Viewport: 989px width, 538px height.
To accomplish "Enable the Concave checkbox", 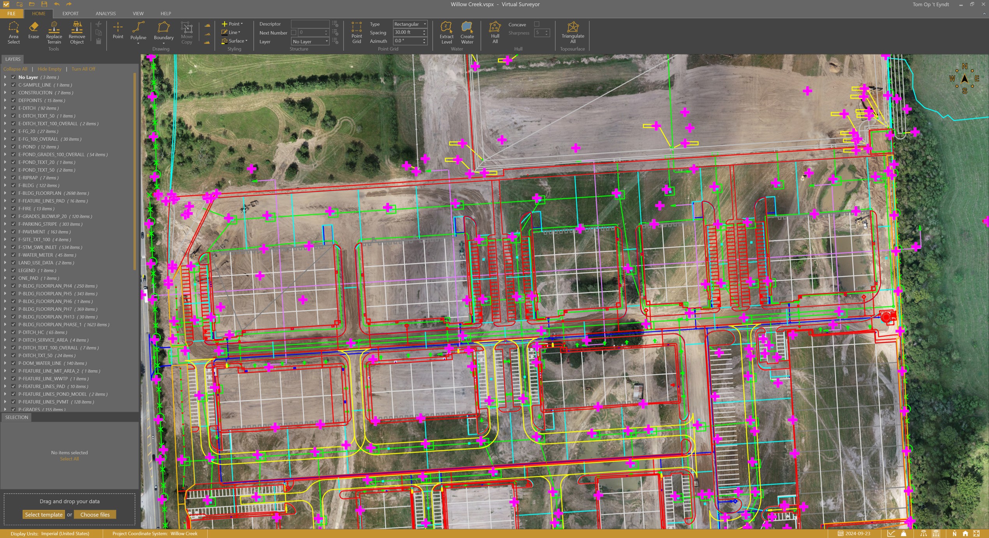I will pos(537,24).
